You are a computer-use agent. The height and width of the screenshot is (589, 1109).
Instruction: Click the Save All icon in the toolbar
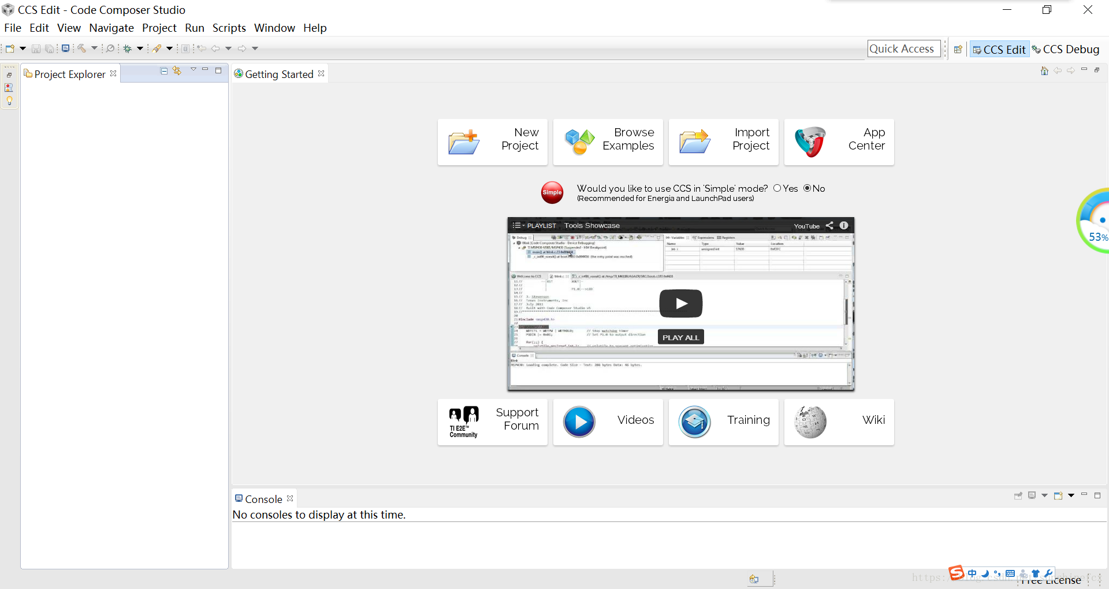tap(50, 49)
